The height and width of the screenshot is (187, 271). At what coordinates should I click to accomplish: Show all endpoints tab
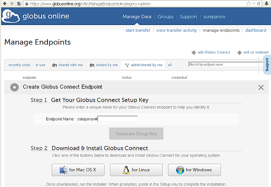coord(170,65)
